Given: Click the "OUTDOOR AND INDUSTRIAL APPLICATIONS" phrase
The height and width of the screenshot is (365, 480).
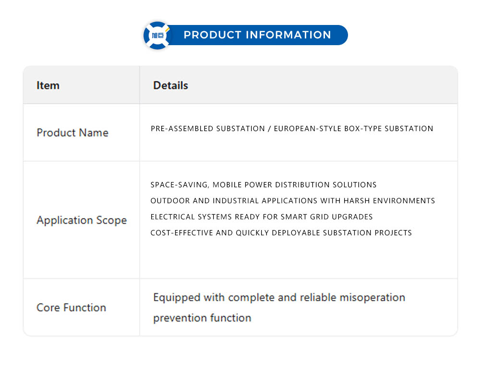Looking at the screenshot, I should click(234, 201).
